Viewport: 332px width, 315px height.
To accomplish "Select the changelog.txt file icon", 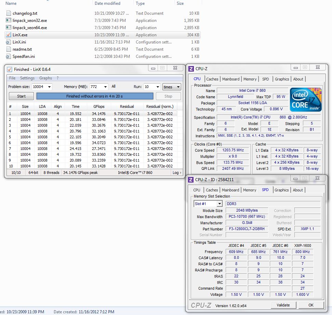I will (x=9, y=13).
